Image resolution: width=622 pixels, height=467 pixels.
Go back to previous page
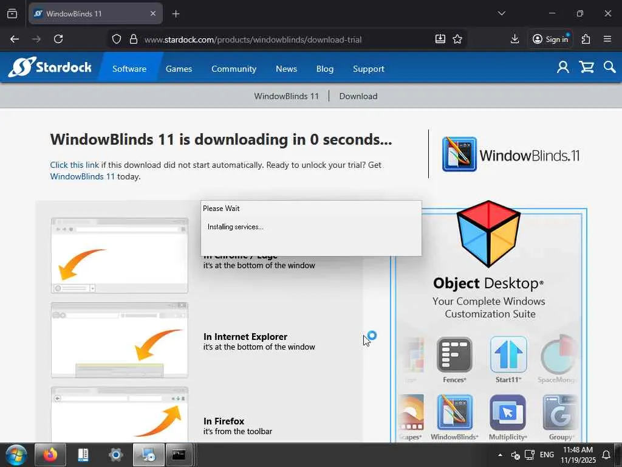[15, 39]
